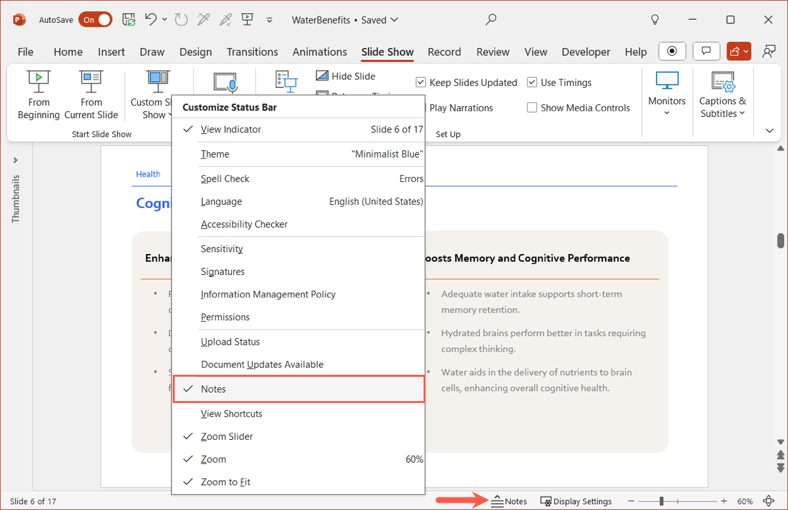Click the zoom slider handle
The image size is (788, 510).
[x=661, y=501]
